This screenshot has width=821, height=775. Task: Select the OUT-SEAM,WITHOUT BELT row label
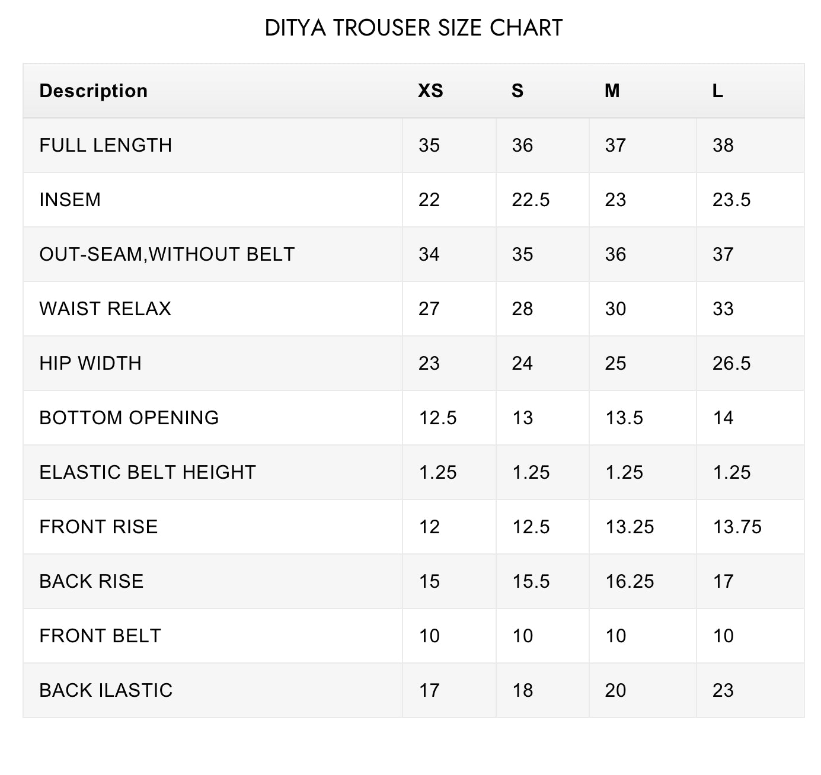pyautogui.click(x=167, y=254)
